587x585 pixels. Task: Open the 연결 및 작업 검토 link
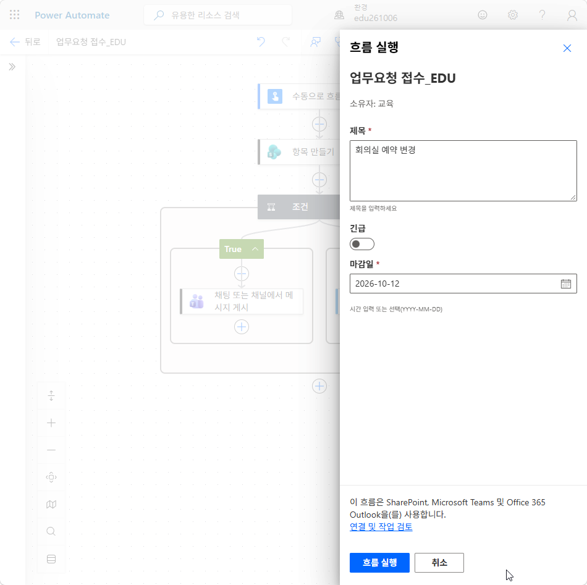pyautogui.click(x=381, y=526)
